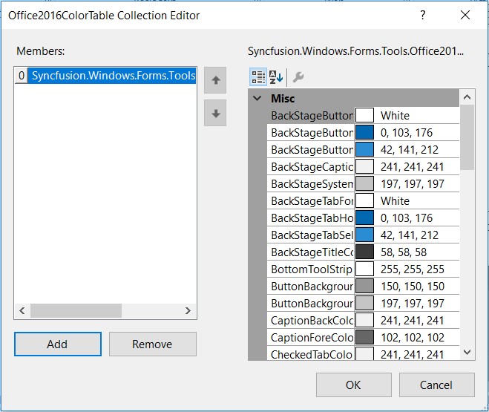Click the member index 0 label
This screenshot has width=489, height=412.
click(x=22, y=76)
